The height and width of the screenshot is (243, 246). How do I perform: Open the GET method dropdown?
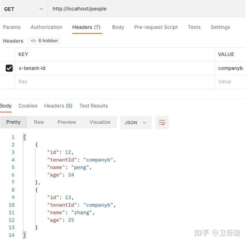click(x=23, y=9)
